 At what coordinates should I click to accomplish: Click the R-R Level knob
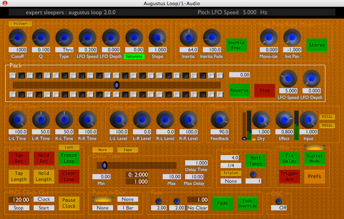189,120
